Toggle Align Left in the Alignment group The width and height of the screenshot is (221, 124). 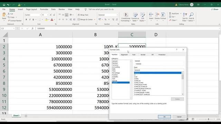[x=60, y=20]
